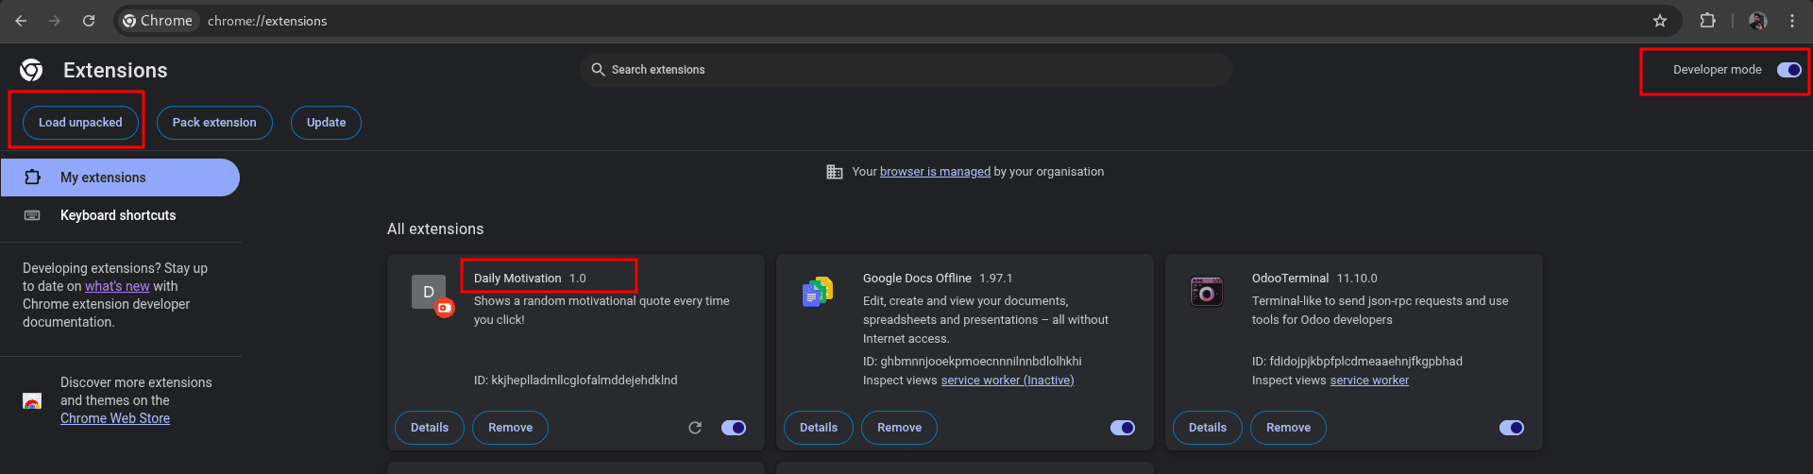Screen dimensions: 1813x474
Task: Open the extensions puzzle icon in toolbar
Action: (x=1707, y=21)
